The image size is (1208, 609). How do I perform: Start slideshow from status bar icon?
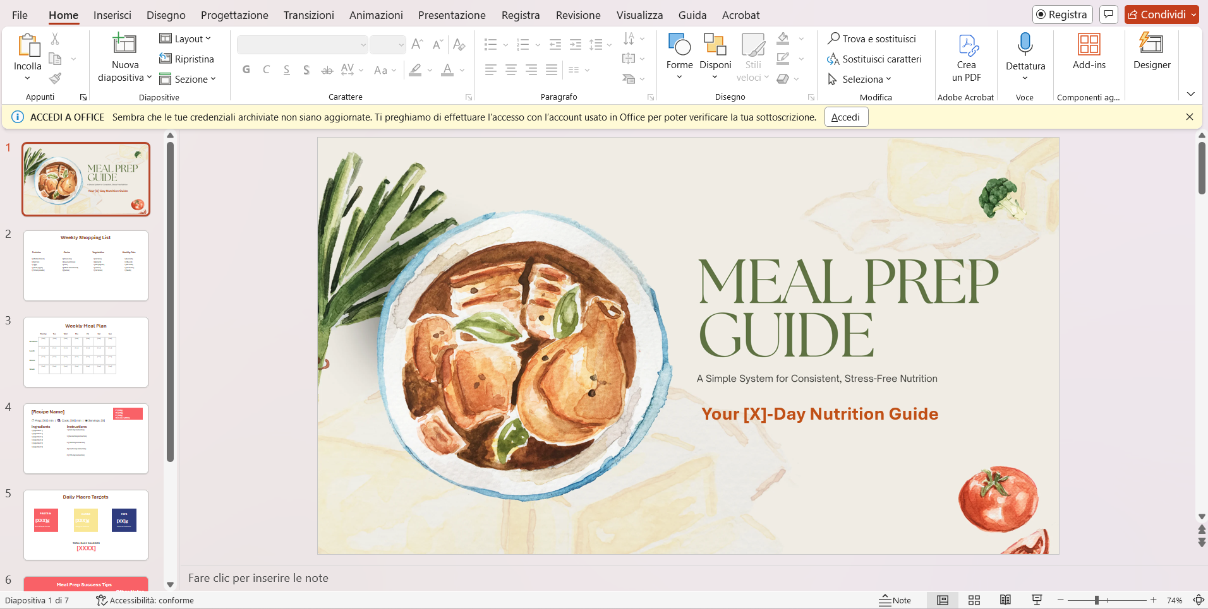[1037, 600]
